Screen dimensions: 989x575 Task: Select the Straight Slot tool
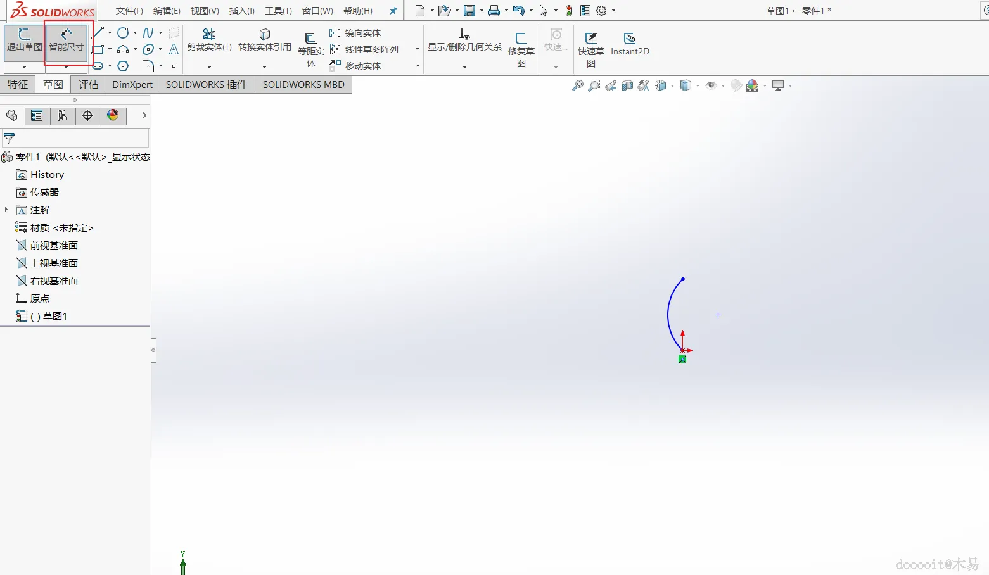coord(98,66)
